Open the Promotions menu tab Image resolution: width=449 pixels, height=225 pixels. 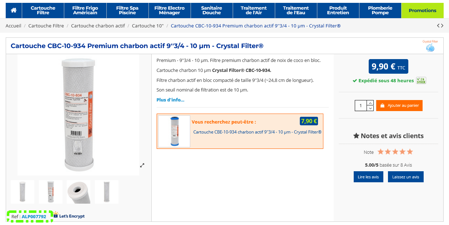(x=422, y=10)
